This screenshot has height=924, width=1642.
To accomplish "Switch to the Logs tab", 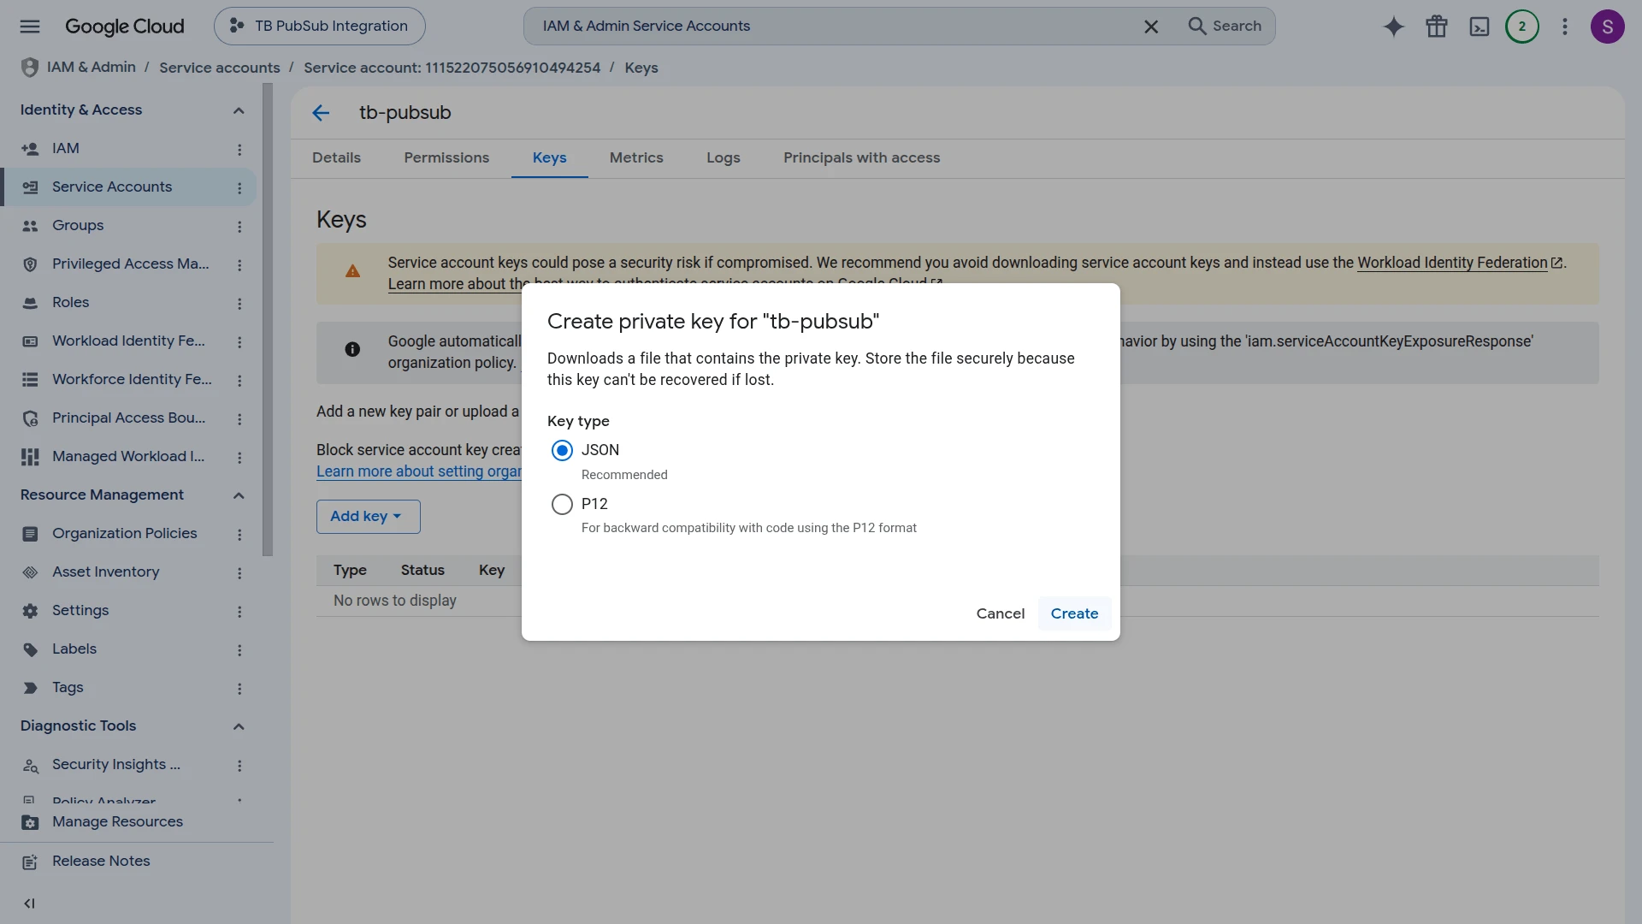I will point(724,158).
